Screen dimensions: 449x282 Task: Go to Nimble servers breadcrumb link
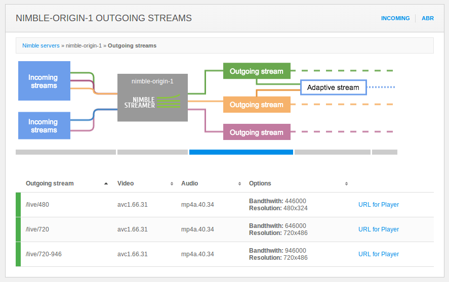41,45
